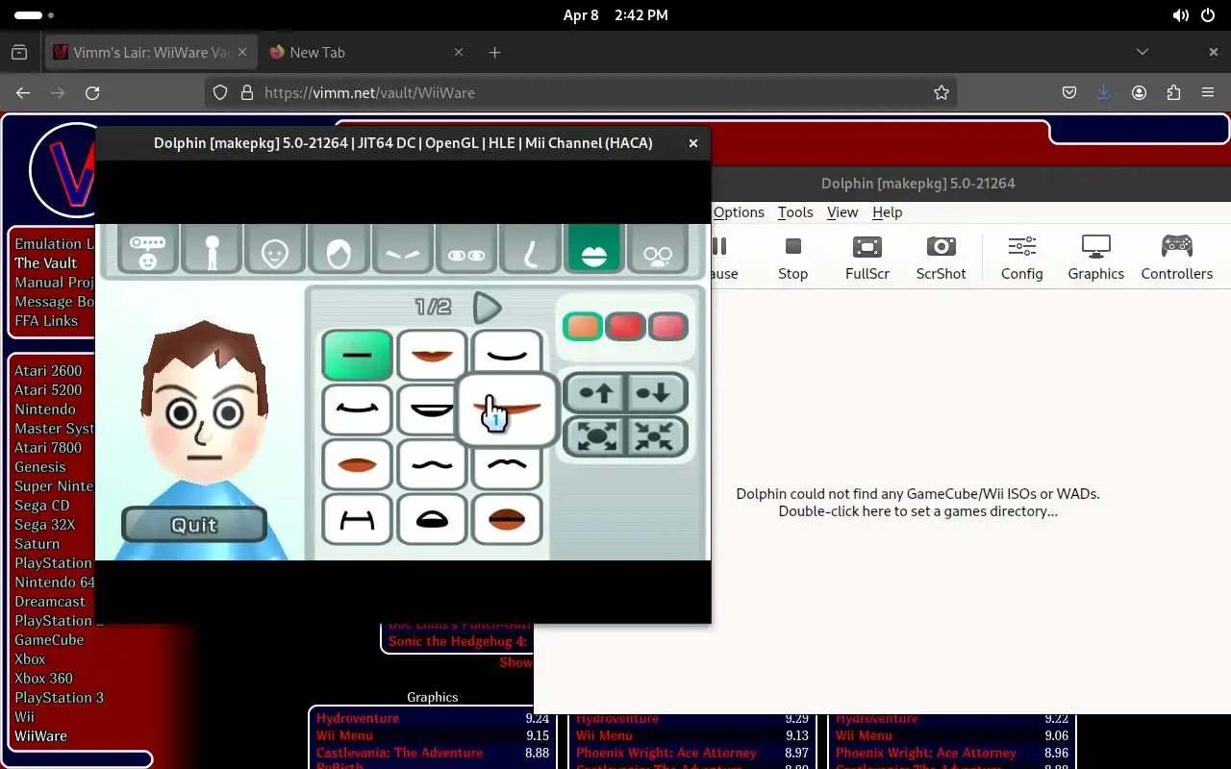The height and width of the screenshot is (769, 1231).
Task: Open Dolphin Config settings
Action: 1021,258
